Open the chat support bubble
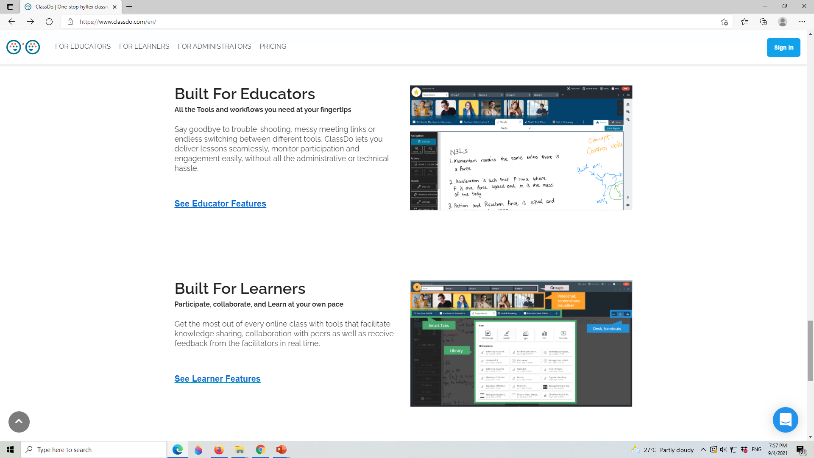 tap(785, 420)
